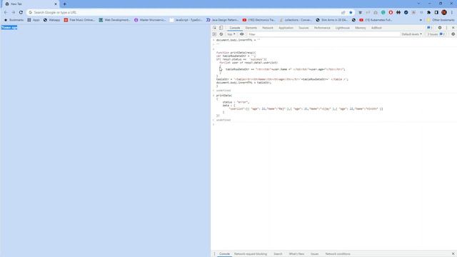The width and height of the screenshot is (457, 257).
Task: Expand the 'top' JavaScript context dropdown
Action: pos(231,34)
